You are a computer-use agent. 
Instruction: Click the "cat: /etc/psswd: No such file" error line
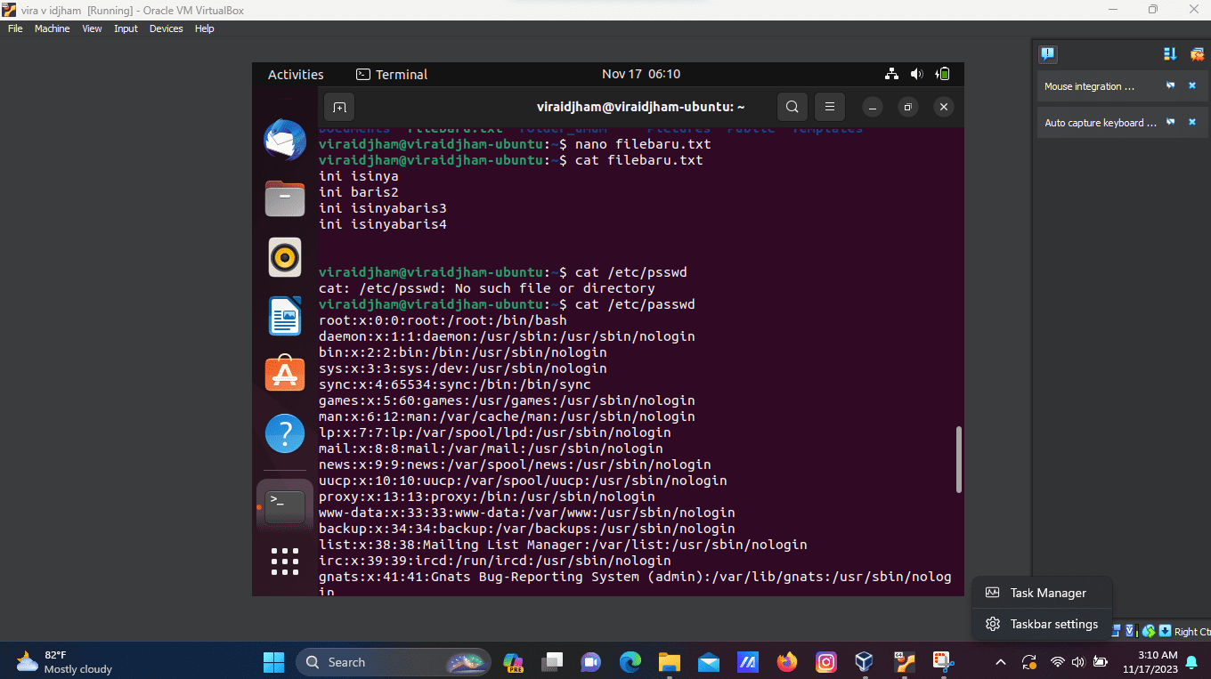point(487,288)
